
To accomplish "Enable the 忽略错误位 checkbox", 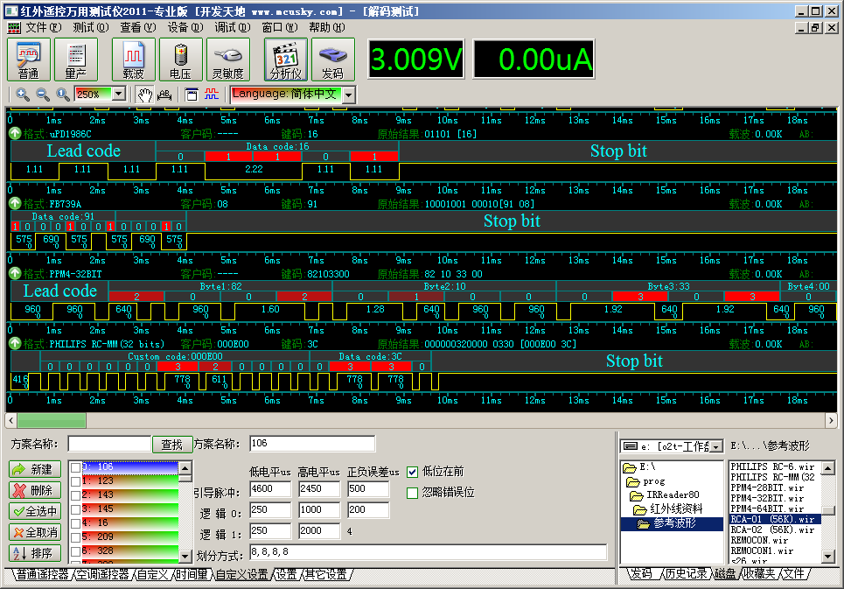I will (x=414, y=493).
